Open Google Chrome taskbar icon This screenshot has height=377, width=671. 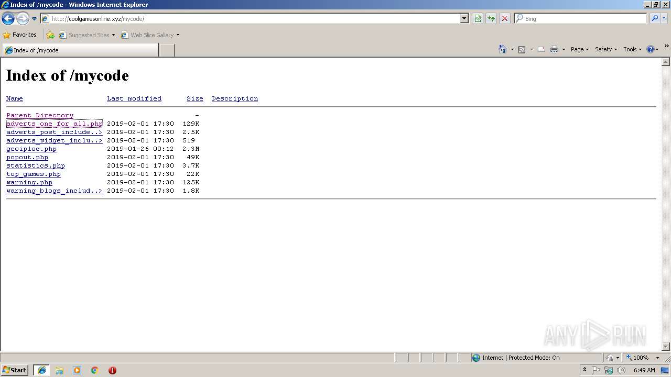point(95,370)
